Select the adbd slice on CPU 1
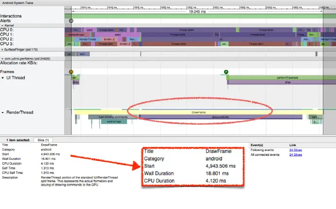336x209 pixels. pyautogui.click(x=118, y=35)
